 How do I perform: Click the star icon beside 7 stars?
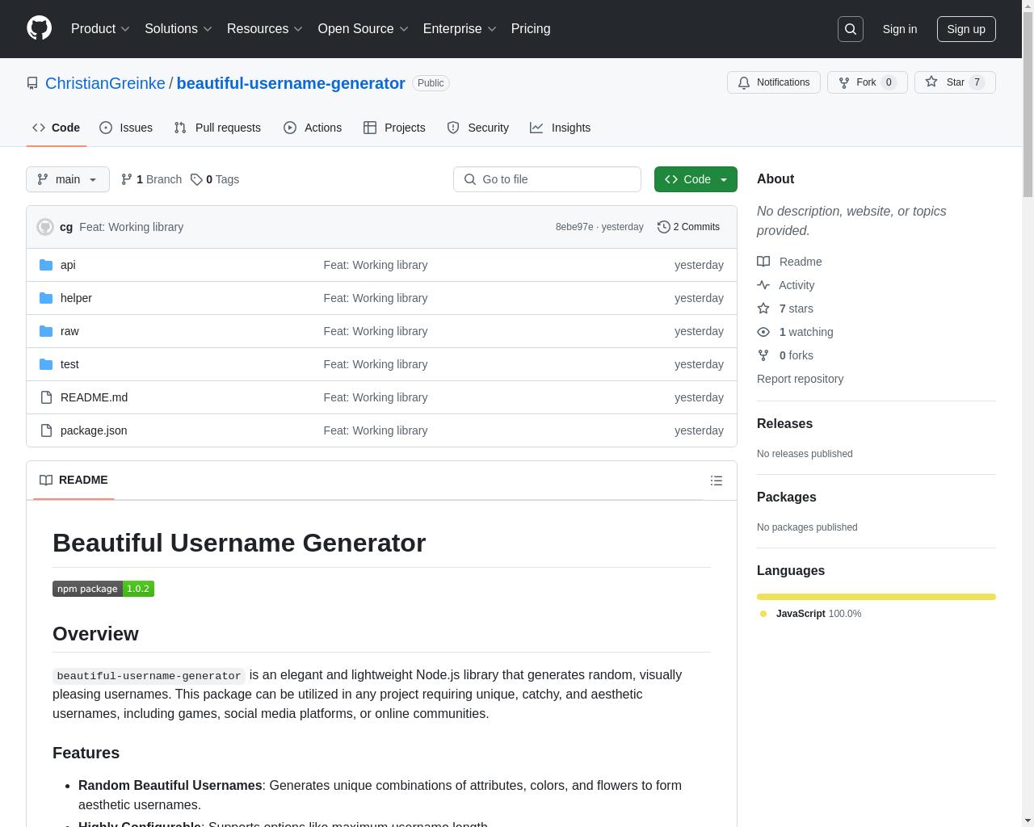[x=763, y=309]
